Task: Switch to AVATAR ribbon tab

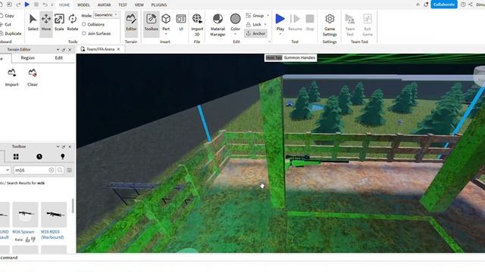Action: [105, 5]
